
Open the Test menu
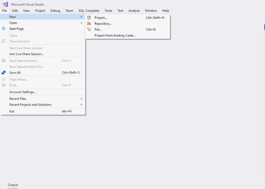120,11
